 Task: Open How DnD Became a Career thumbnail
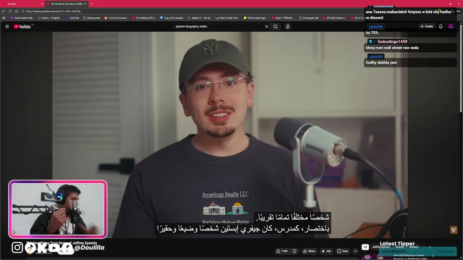coord(376,257)
